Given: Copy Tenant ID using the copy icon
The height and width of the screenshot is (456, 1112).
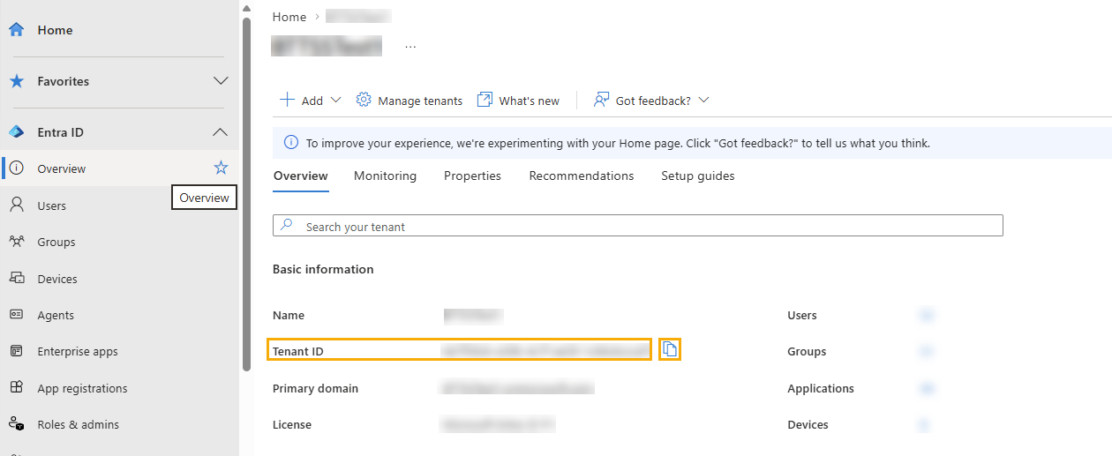Looking at the screenshot, I should pos(670,349).
